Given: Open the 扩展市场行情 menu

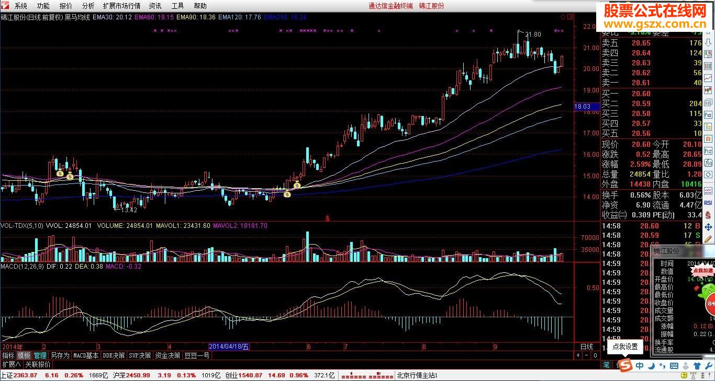Looking at the screenshot, I should (121, 6).
